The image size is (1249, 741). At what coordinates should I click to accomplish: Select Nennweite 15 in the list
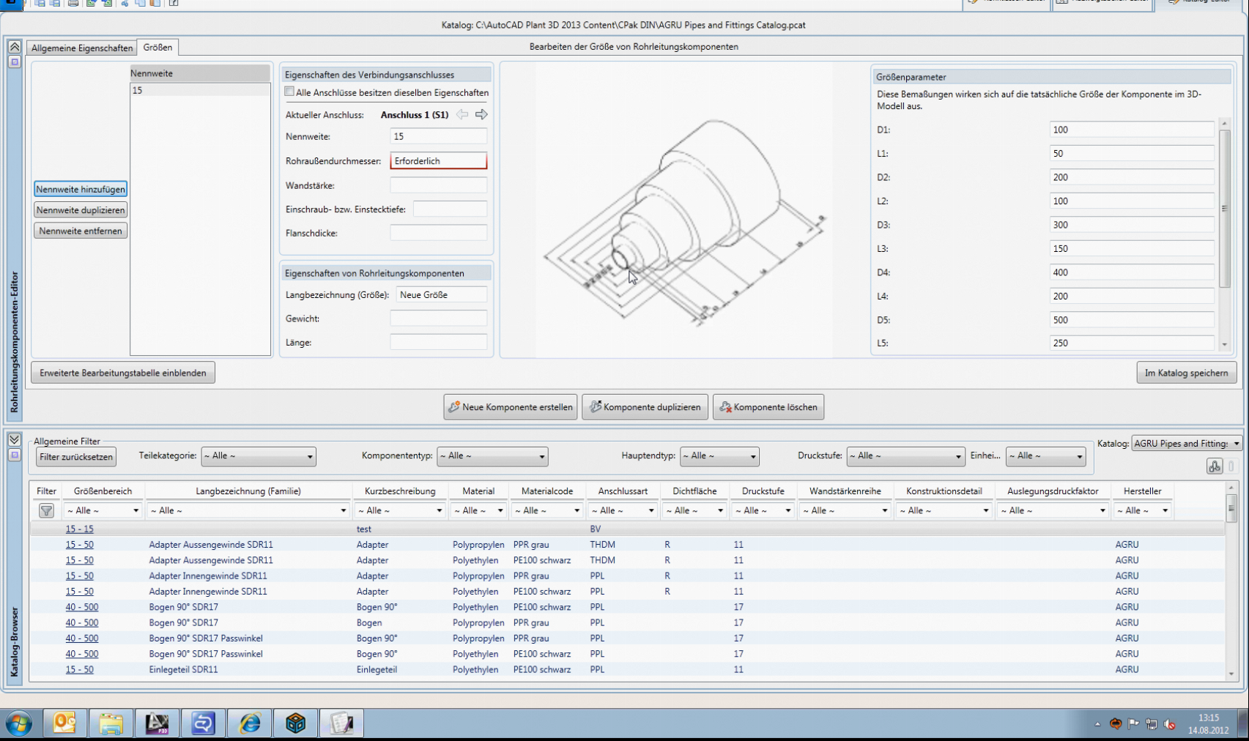tap(200, 90)
